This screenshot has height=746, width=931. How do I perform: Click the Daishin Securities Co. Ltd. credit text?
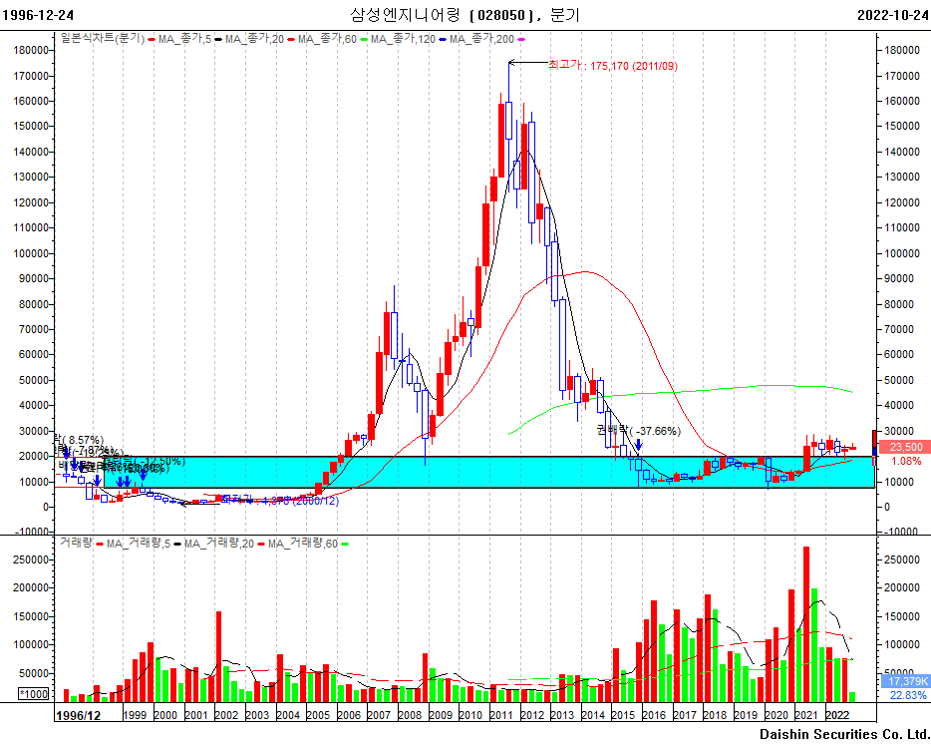point(844,734)
